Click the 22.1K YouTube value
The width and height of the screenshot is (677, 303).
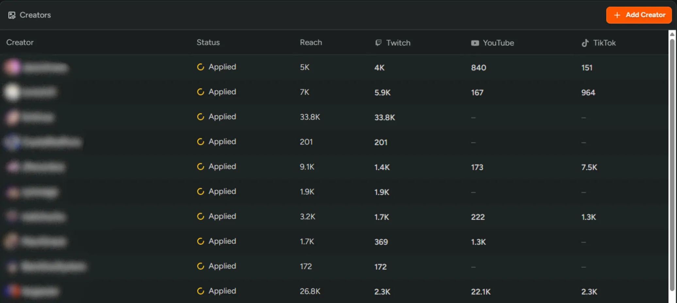point(481,292)
